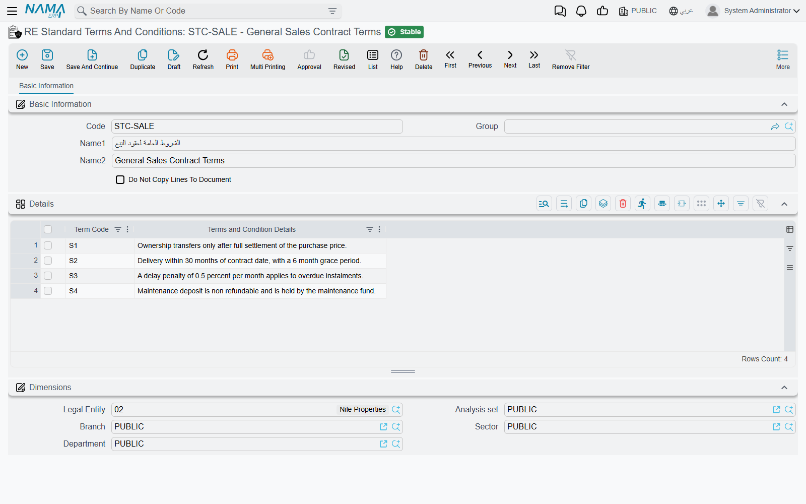
Task: Open Terms and Condition Details column filter
Action: [370, 229]
